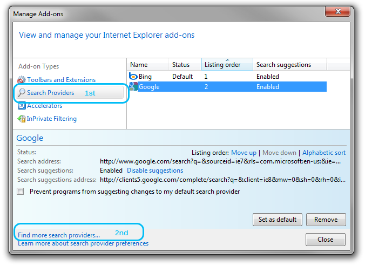The image size is (365, 266).
Task: Switch to Accelerators add-on type
Action: pyautogui.click(x=44, y=106)
